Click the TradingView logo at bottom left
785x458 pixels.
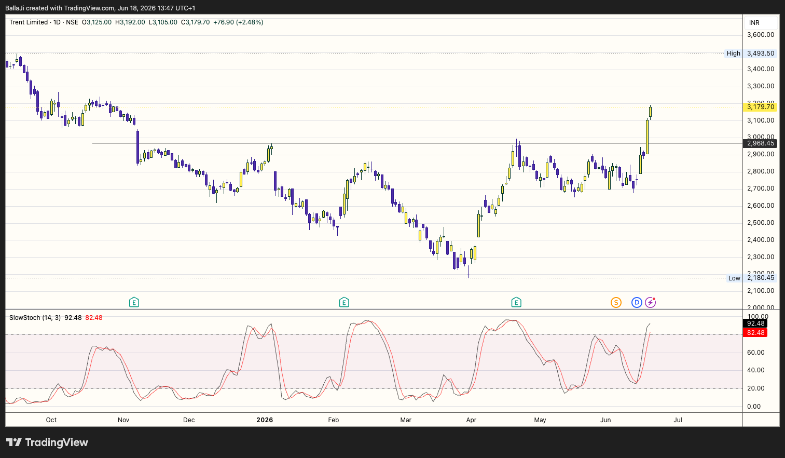47,442
